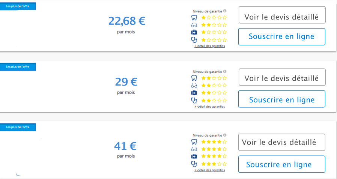Click the dental tooth icon in the 41 € offer
337x179 pixels.
click(x=194, y=142)
